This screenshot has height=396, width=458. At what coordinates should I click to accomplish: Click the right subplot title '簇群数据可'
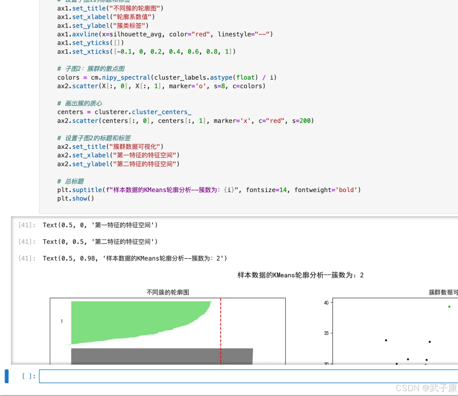click(443, 292)
